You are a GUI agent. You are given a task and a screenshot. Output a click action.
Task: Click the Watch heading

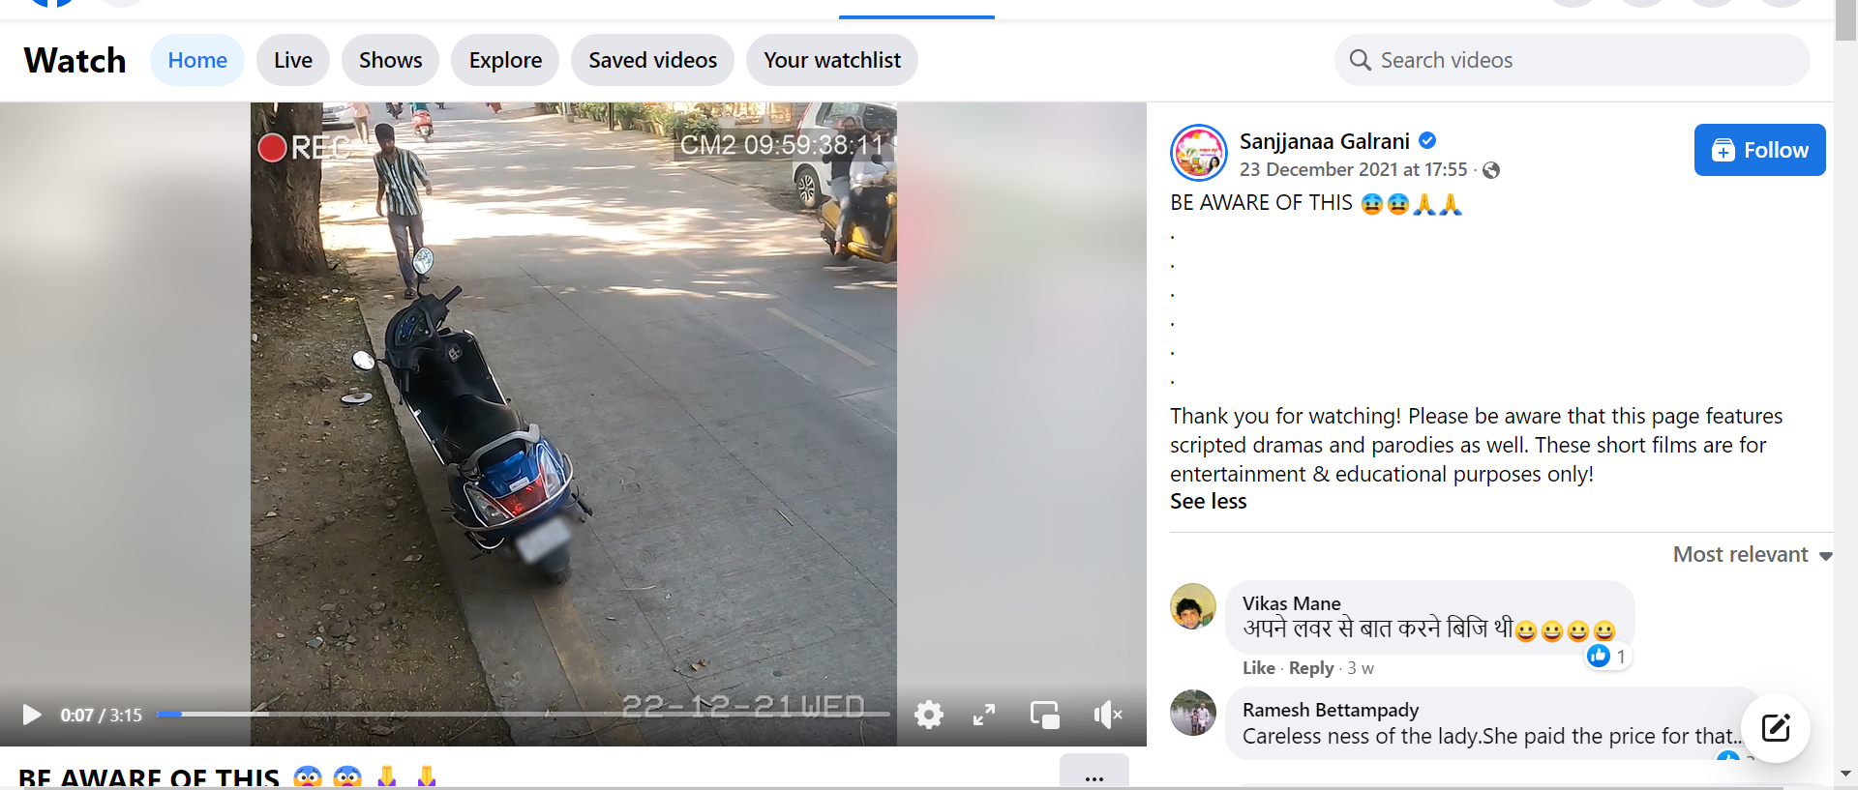pyautogui.click(x=75, y=60)
